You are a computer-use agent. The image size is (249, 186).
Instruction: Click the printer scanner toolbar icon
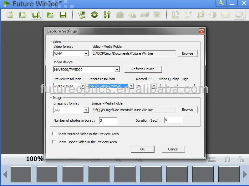[239, 15]
